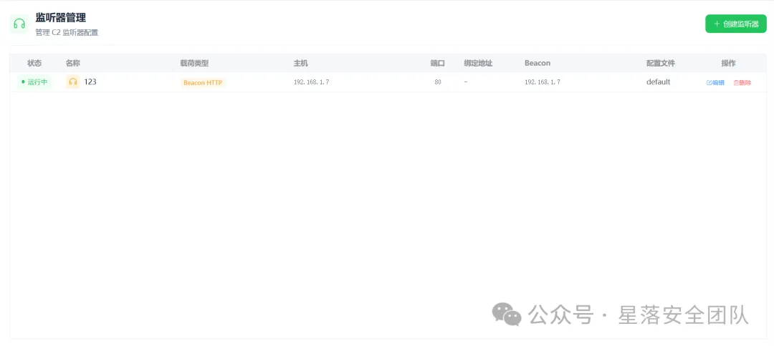Click the 运行中 status tag
This screenshot has height=346, width=774.
coord(34,81)
